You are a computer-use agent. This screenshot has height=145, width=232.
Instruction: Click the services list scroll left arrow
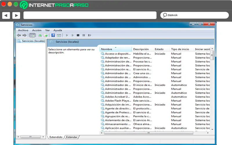pyautogui.click(x=102, y=133)
